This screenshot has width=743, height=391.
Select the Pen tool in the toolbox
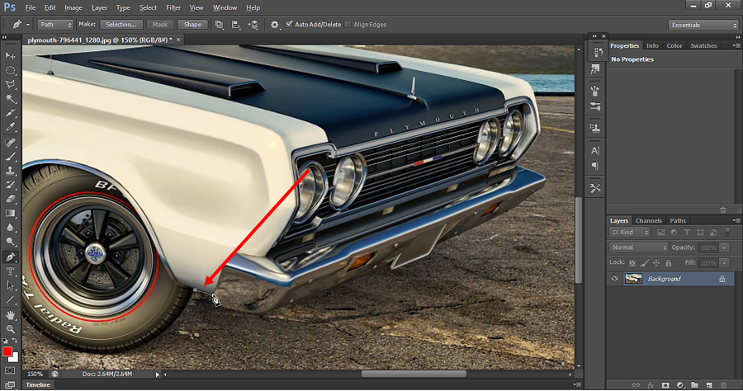10,257
